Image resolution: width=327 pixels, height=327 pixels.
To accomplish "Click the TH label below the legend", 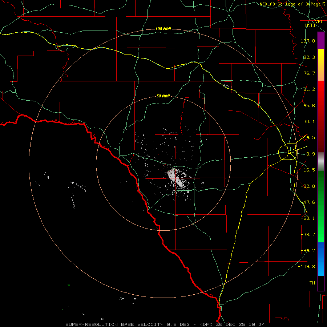I will coord(312,283).
